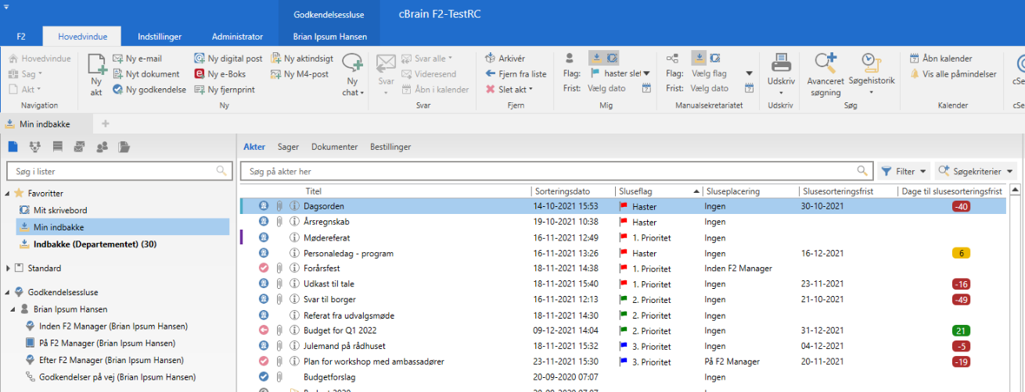
Task: Click the Ny e-Boks icon
Action: pyautogui.click(x=200, y=74)
